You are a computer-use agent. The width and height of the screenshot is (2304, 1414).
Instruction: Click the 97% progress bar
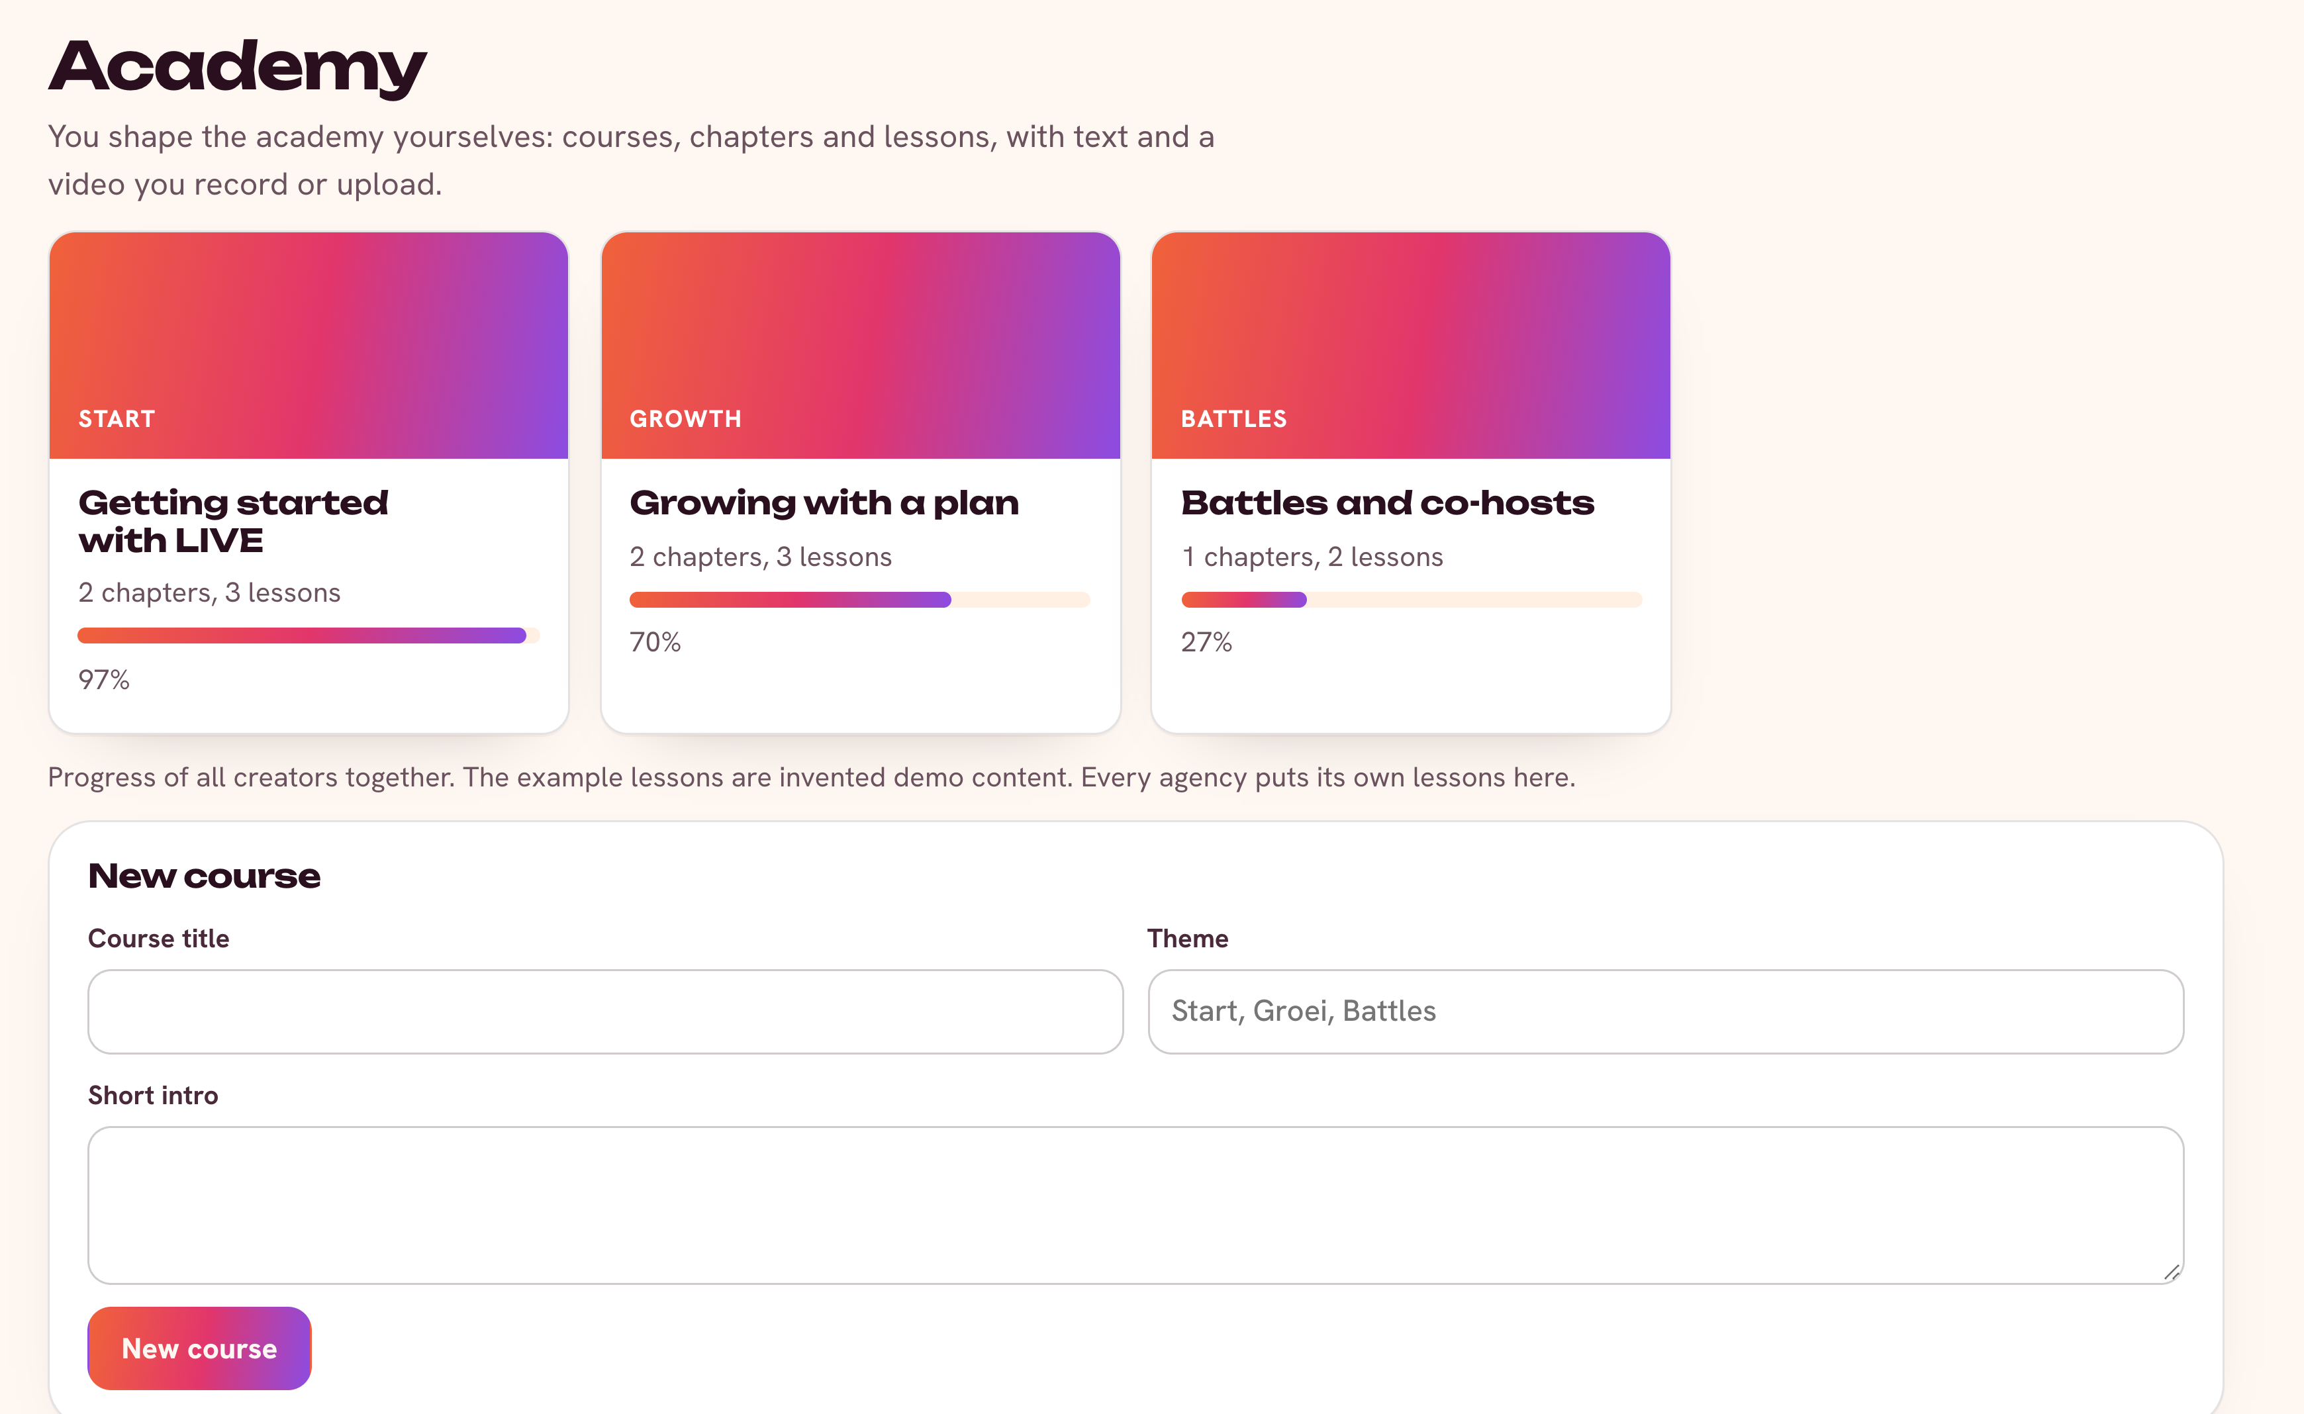click(309, 636)
